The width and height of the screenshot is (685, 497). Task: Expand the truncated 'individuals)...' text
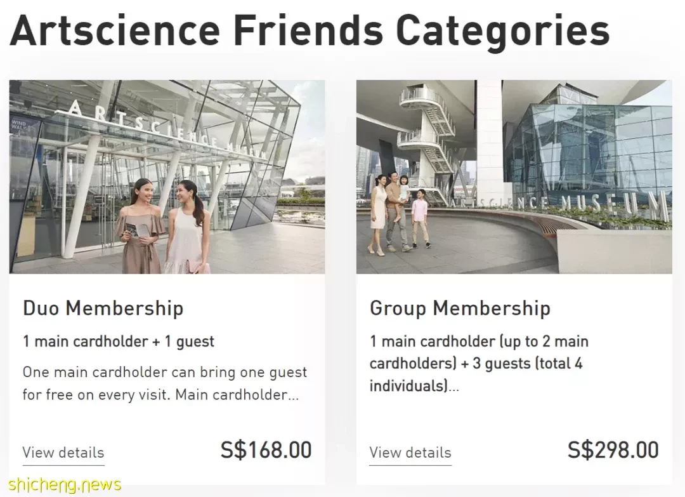click(414, 385)
